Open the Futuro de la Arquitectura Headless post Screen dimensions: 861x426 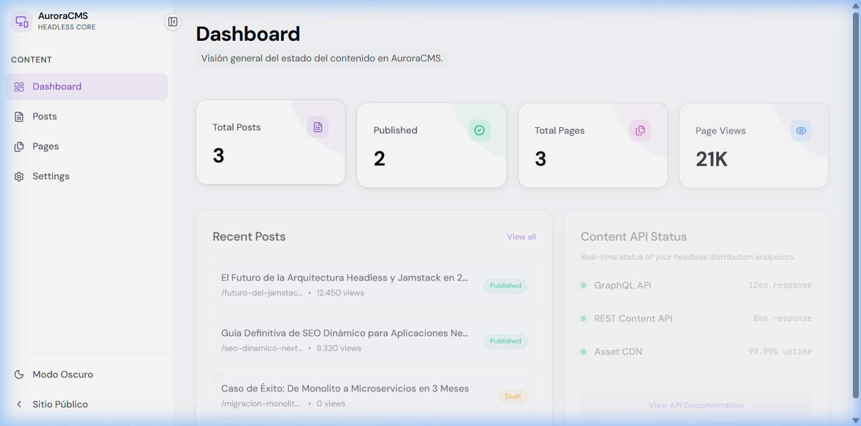coord(345,278)
